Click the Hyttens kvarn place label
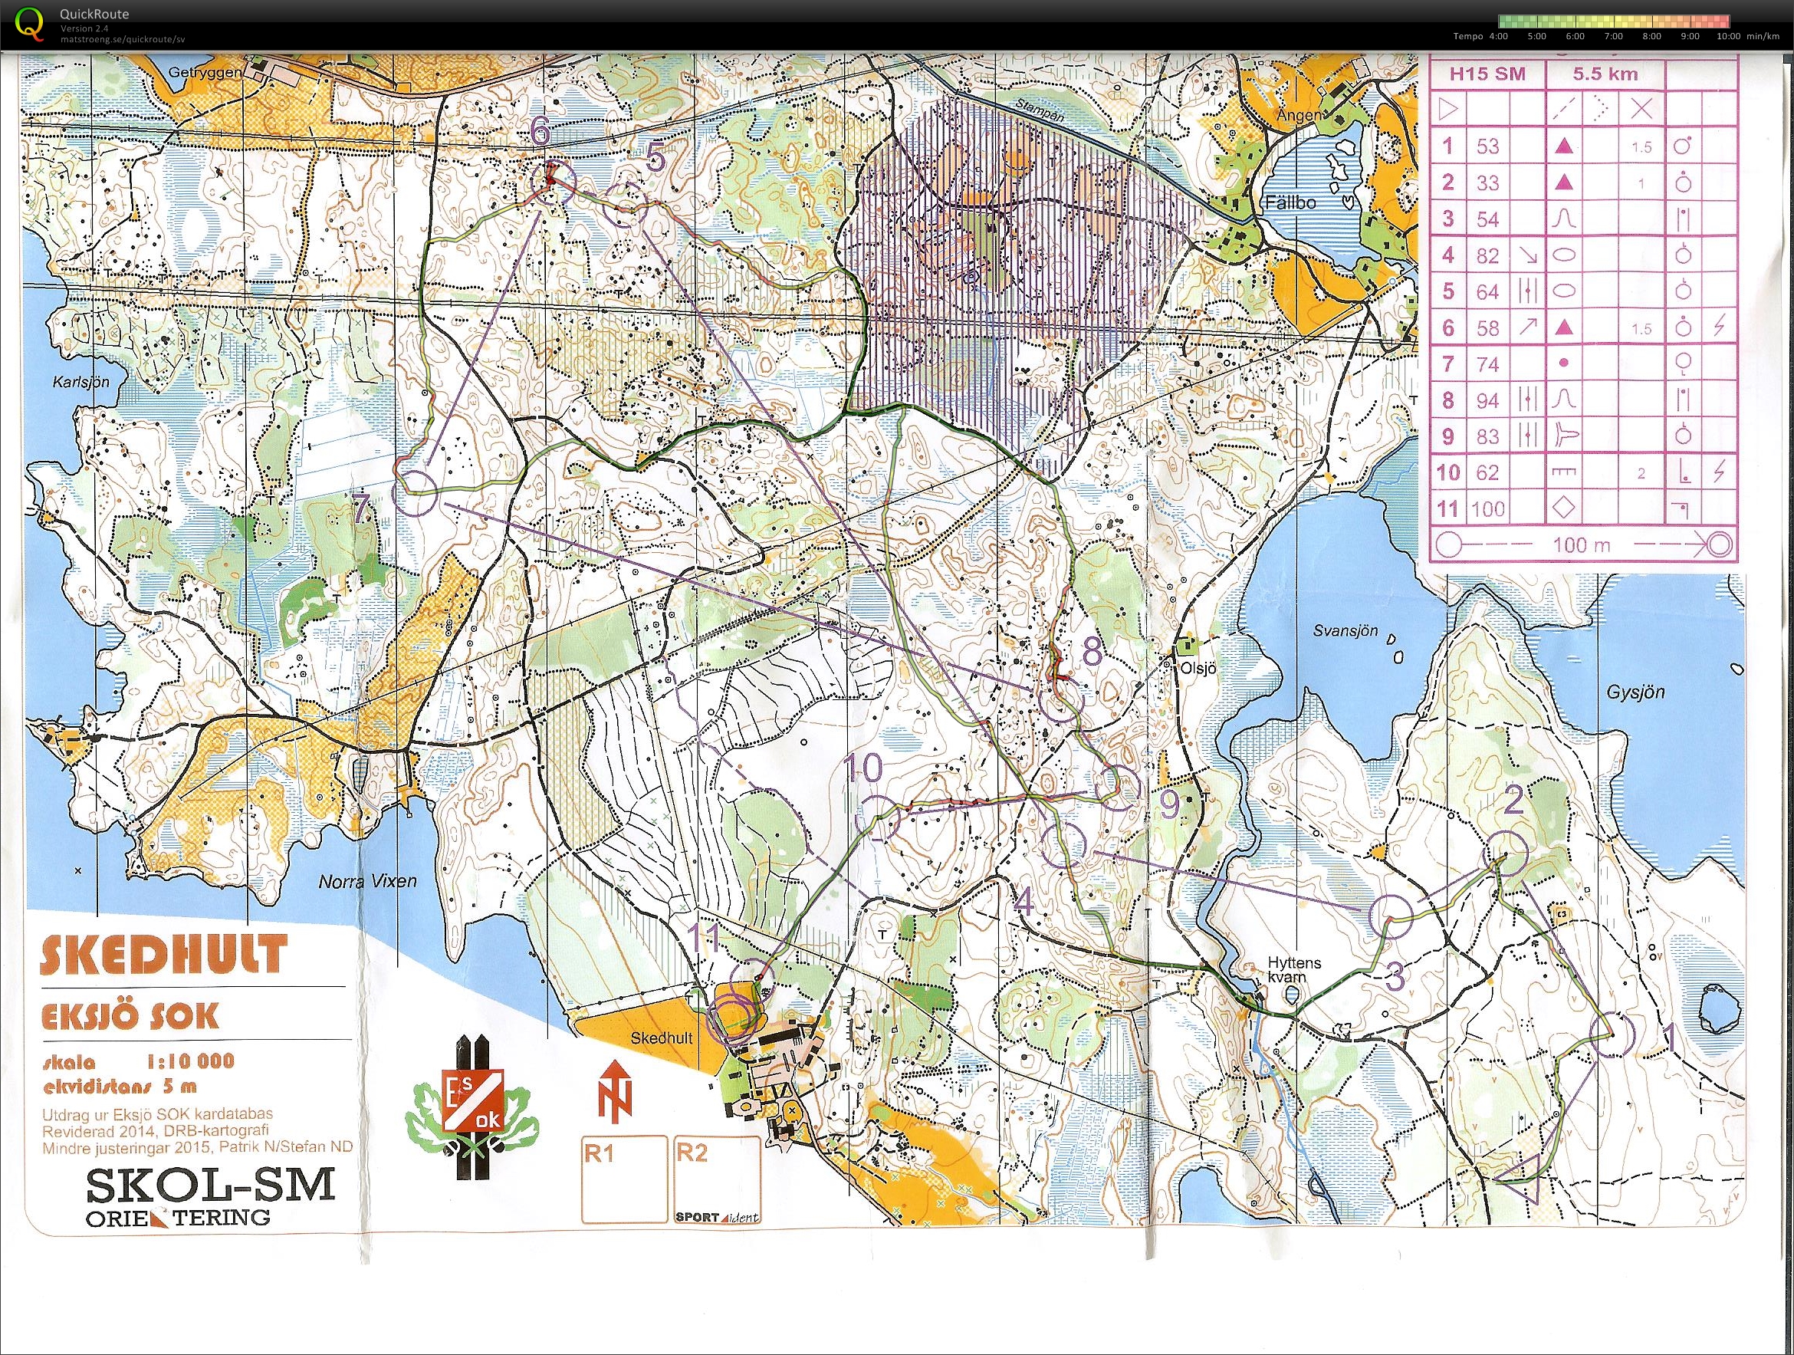 click(x=1294, y=969)
